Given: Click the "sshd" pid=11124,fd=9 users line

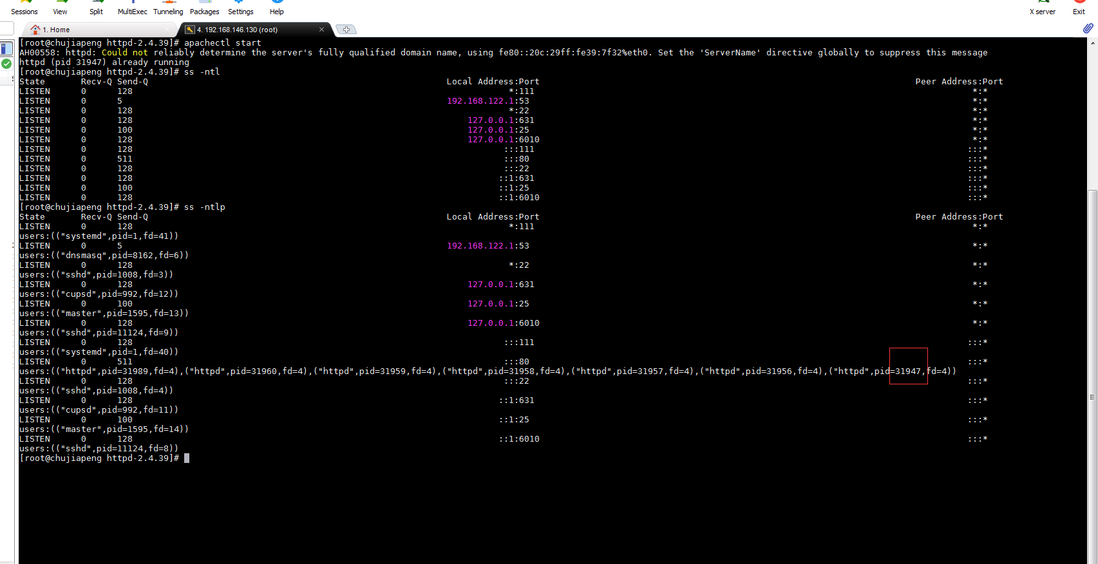Looking at the screenshot, I should (x=99, y=333).
